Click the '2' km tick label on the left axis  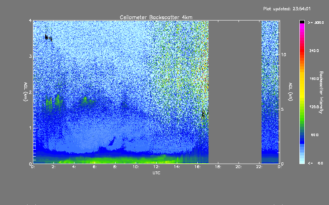(30, 92)
